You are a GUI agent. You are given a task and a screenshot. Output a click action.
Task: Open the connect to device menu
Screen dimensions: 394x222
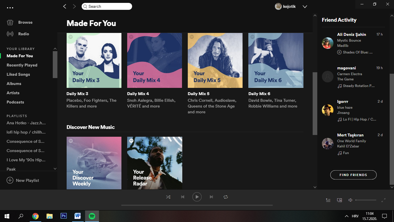click(339, 200)
